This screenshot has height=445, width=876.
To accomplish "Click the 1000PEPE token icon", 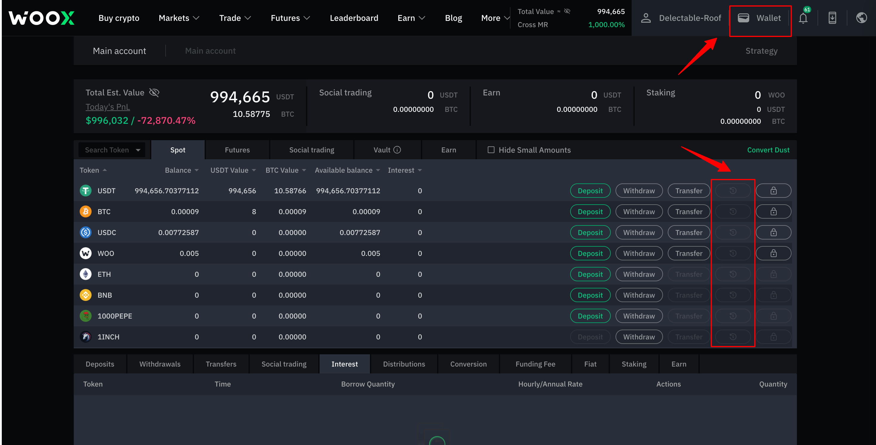I will pos(86,316).
